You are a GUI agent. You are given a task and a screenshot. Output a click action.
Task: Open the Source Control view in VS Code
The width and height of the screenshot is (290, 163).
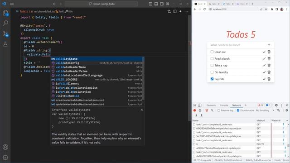tap(5, 34)
